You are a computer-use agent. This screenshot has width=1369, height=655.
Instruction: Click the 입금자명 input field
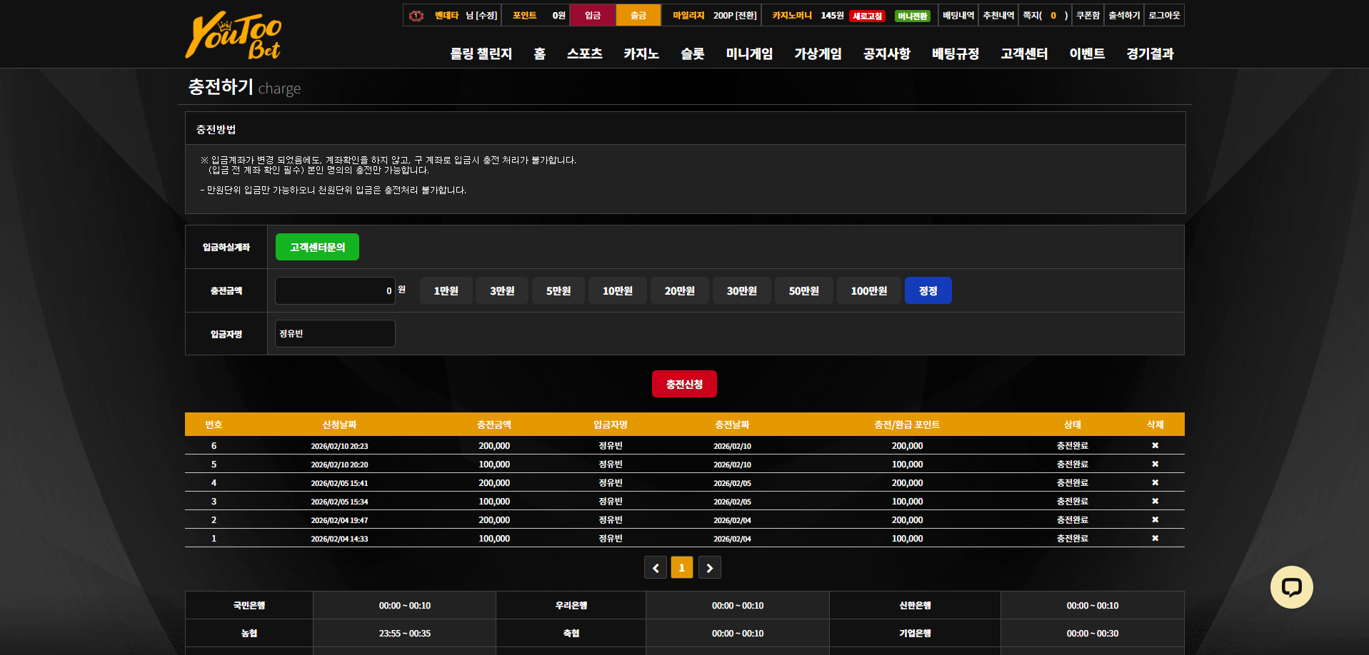click(x=335, y=333)
